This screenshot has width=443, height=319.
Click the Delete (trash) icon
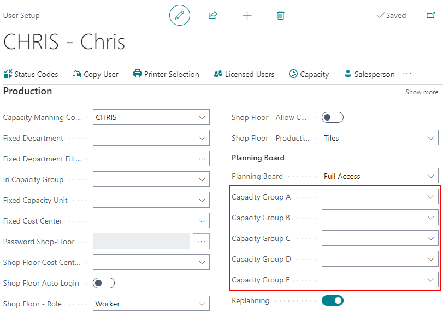pyautogui.click(x=280, y=15)
